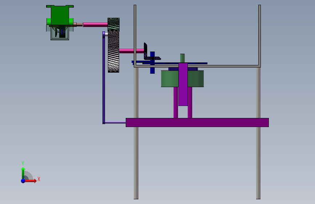This screenshot has height=204, width=315.
Task: Select the transparent gearbox under the green motor
Action: (x=60, y=33)
